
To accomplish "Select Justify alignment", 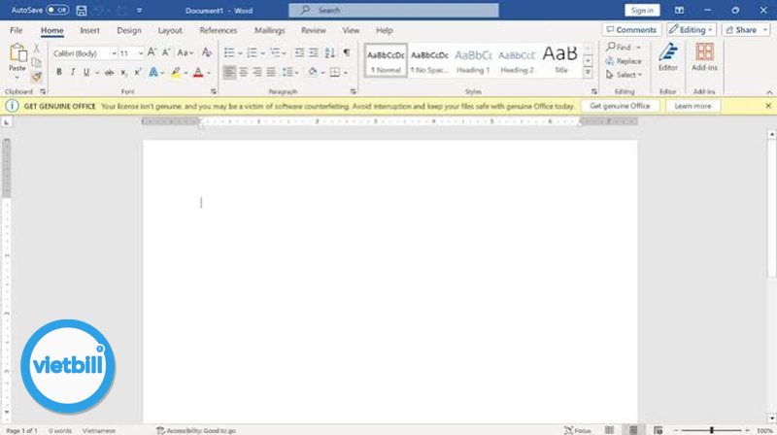I will tap(271, 72).
